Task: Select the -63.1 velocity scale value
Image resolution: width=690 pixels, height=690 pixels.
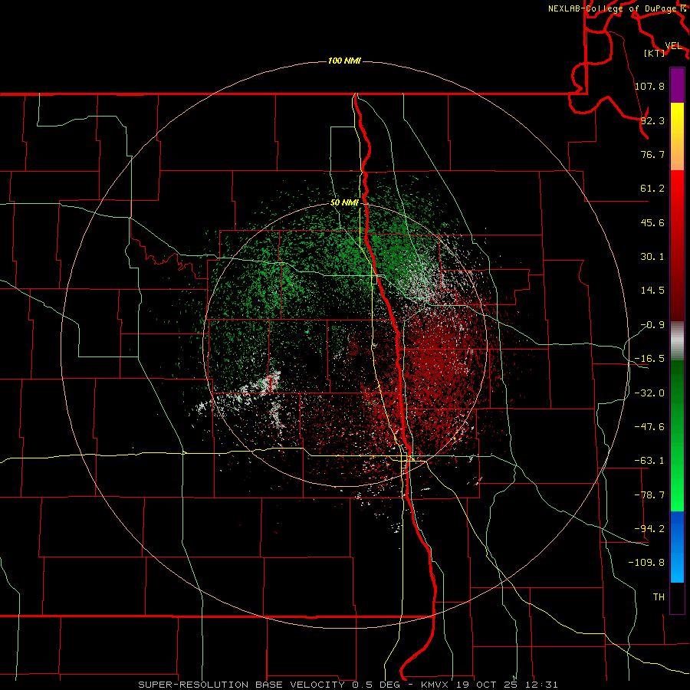Action: (x=649, y=461)
